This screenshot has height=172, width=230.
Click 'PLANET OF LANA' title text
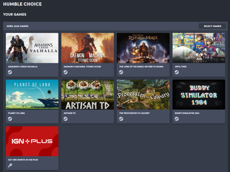click(16, 113)
